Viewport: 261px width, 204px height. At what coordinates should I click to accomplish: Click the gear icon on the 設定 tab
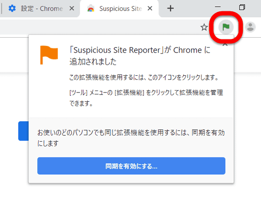tap(12, 8)
